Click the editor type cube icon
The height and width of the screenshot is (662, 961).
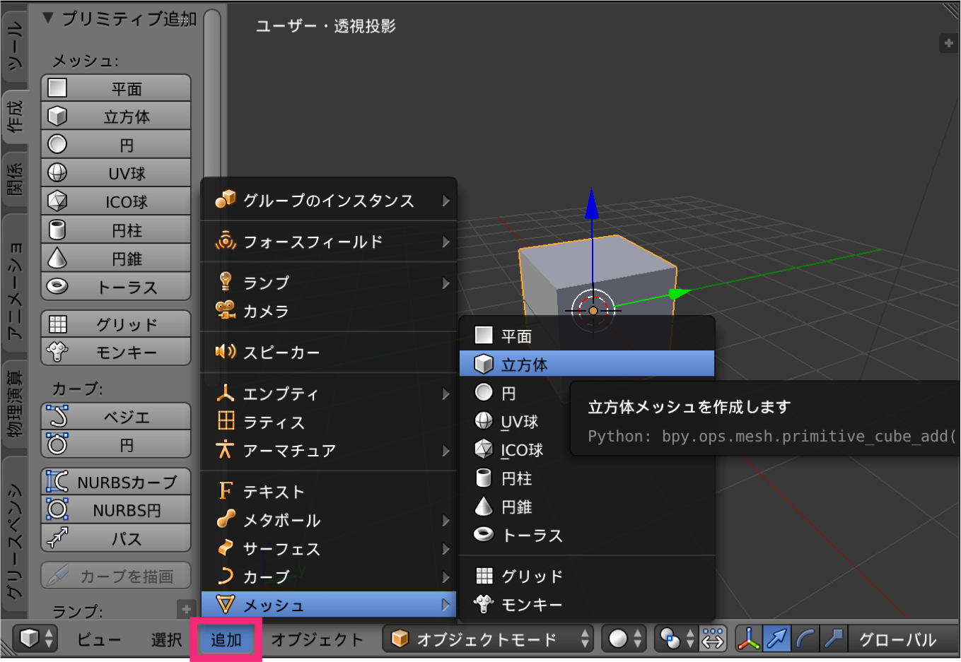point(35,639)
